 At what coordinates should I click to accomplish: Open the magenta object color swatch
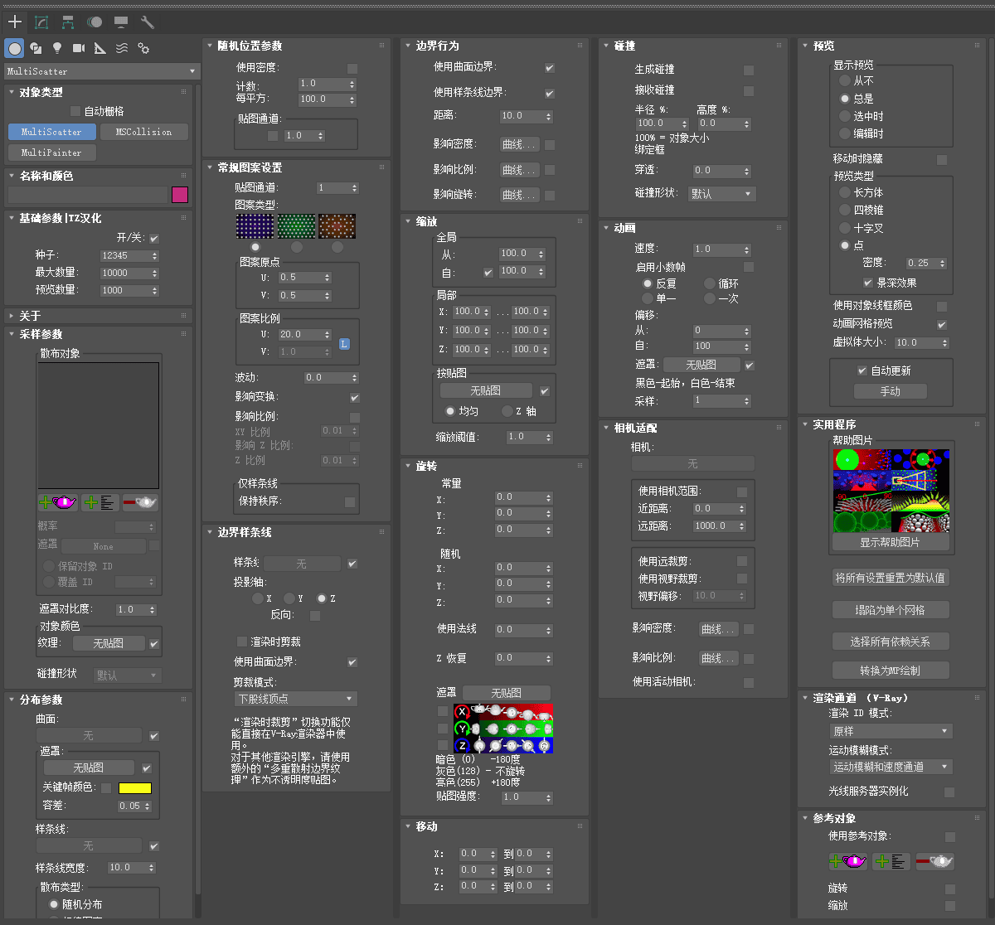point(180,195)
